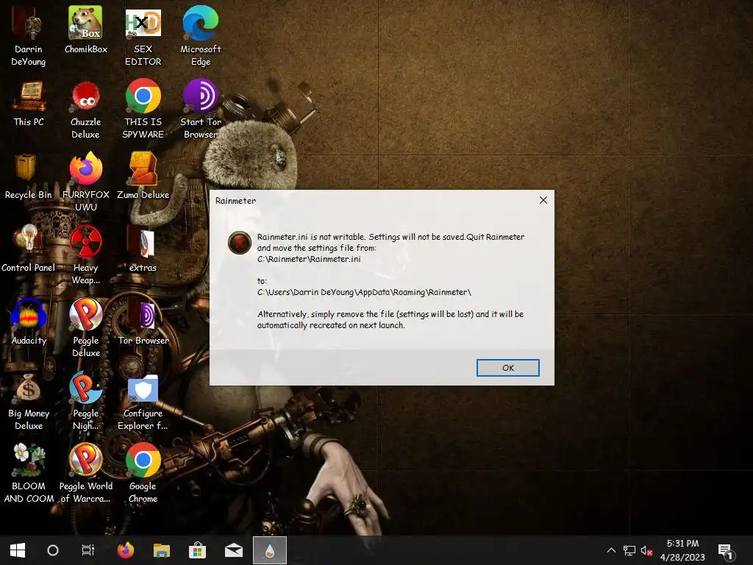
Task: Open the This PC desktop icon
Action: 29,103
